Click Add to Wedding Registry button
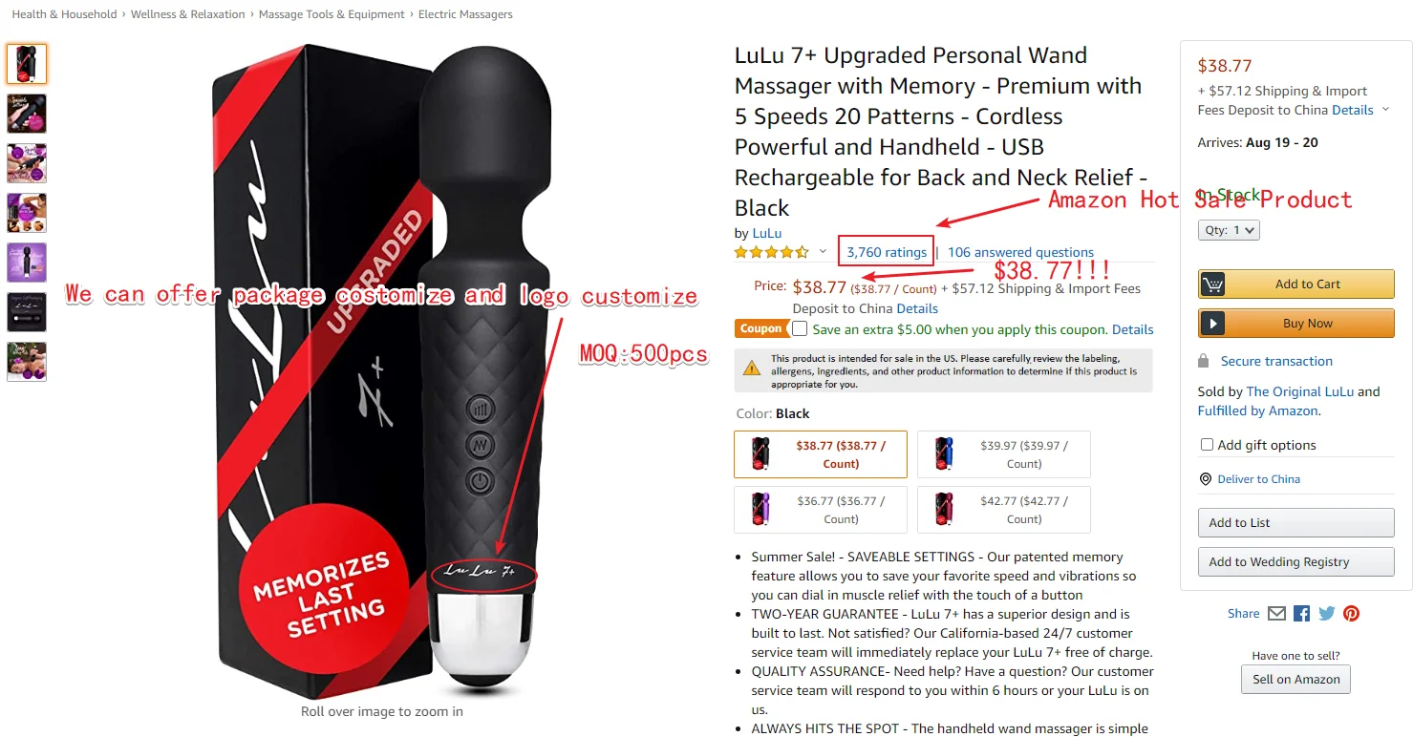1413x737 pixels. tap(1296, 561)
